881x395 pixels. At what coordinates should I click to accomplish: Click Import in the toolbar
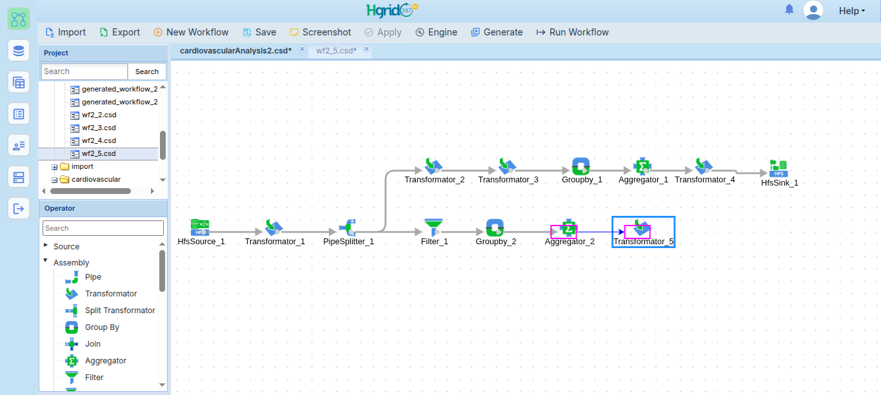tap(65, 32)
